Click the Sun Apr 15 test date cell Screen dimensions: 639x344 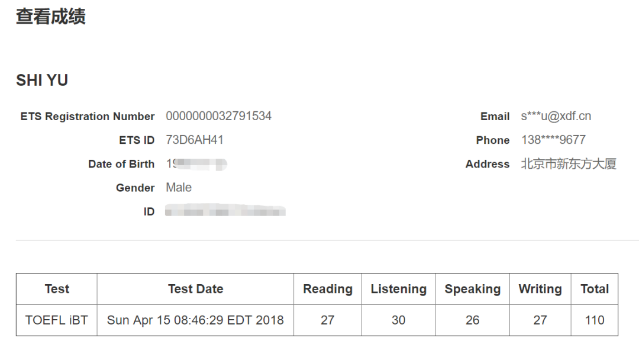(x=195, y=320)
